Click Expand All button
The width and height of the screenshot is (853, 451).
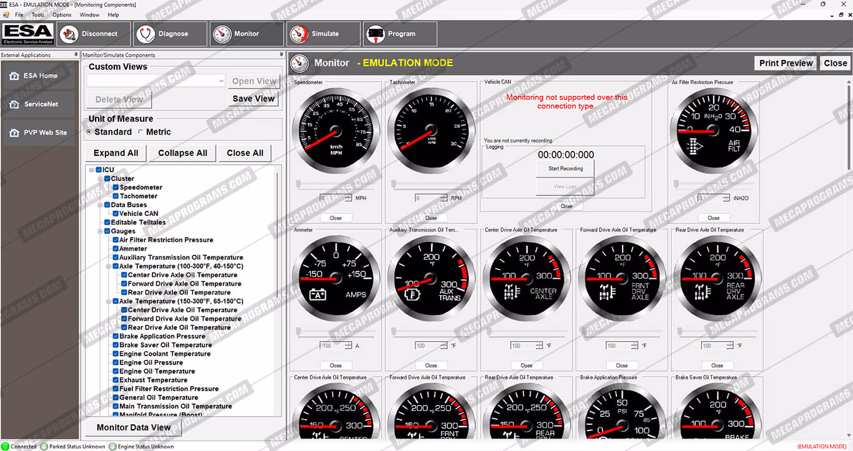click(x=116, y=153)
